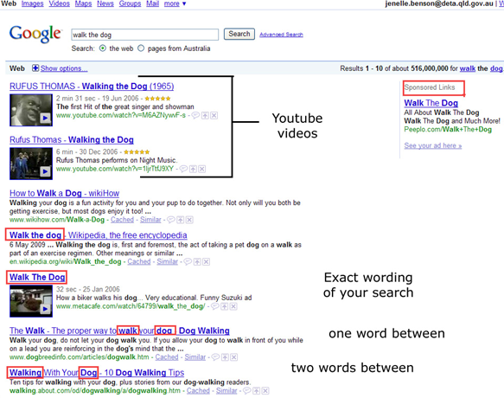This screenshot has width=504, height=398.
Task: Remove the metacafe result
Action: tap(233, 306)
